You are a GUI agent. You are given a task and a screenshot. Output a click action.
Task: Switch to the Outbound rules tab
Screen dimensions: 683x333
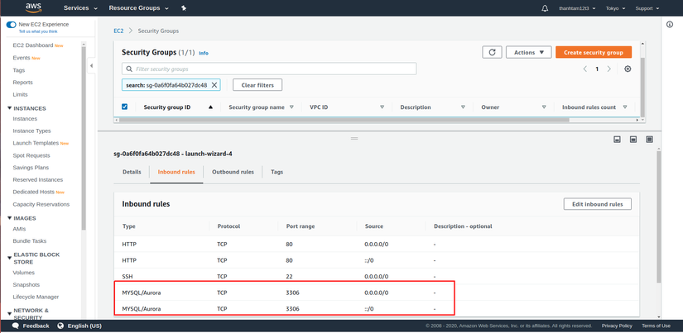[x=233, y=172]
